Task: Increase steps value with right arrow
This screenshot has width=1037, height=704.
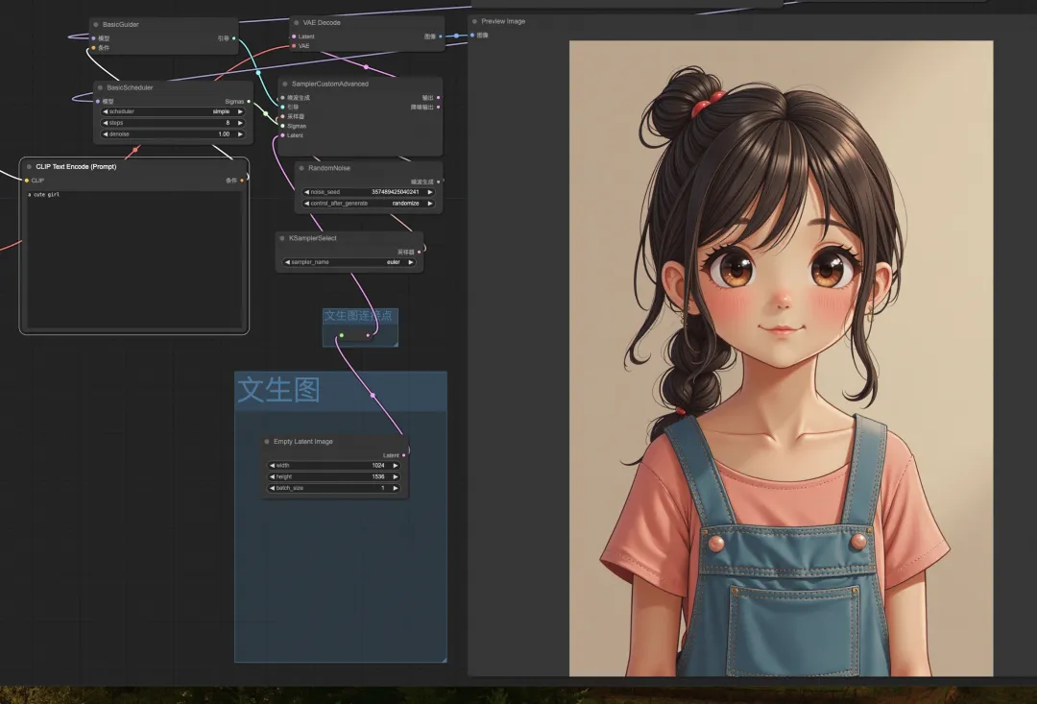Action: (240, 123)
